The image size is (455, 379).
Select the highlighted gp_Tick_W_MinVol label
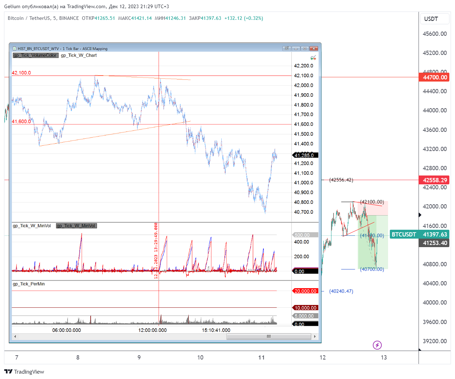coord(76,226)
